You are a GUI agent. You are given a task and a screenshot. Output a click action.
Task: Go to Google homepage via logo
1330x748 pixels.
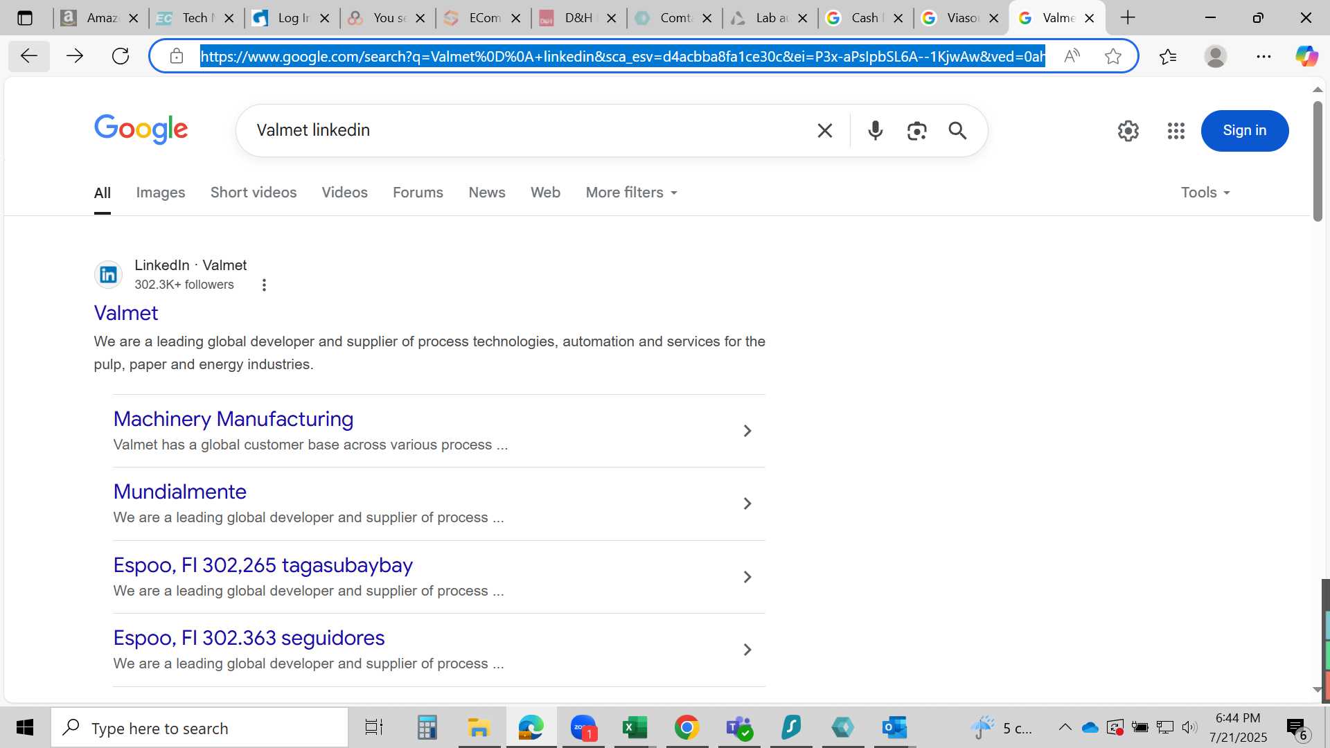(x=141, y=130)
